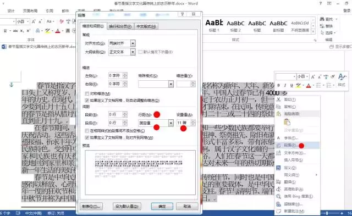This screenshot has width=352, height=216.
Task: Click numbering list icon in mini toolbar
Action: point(329,85)
